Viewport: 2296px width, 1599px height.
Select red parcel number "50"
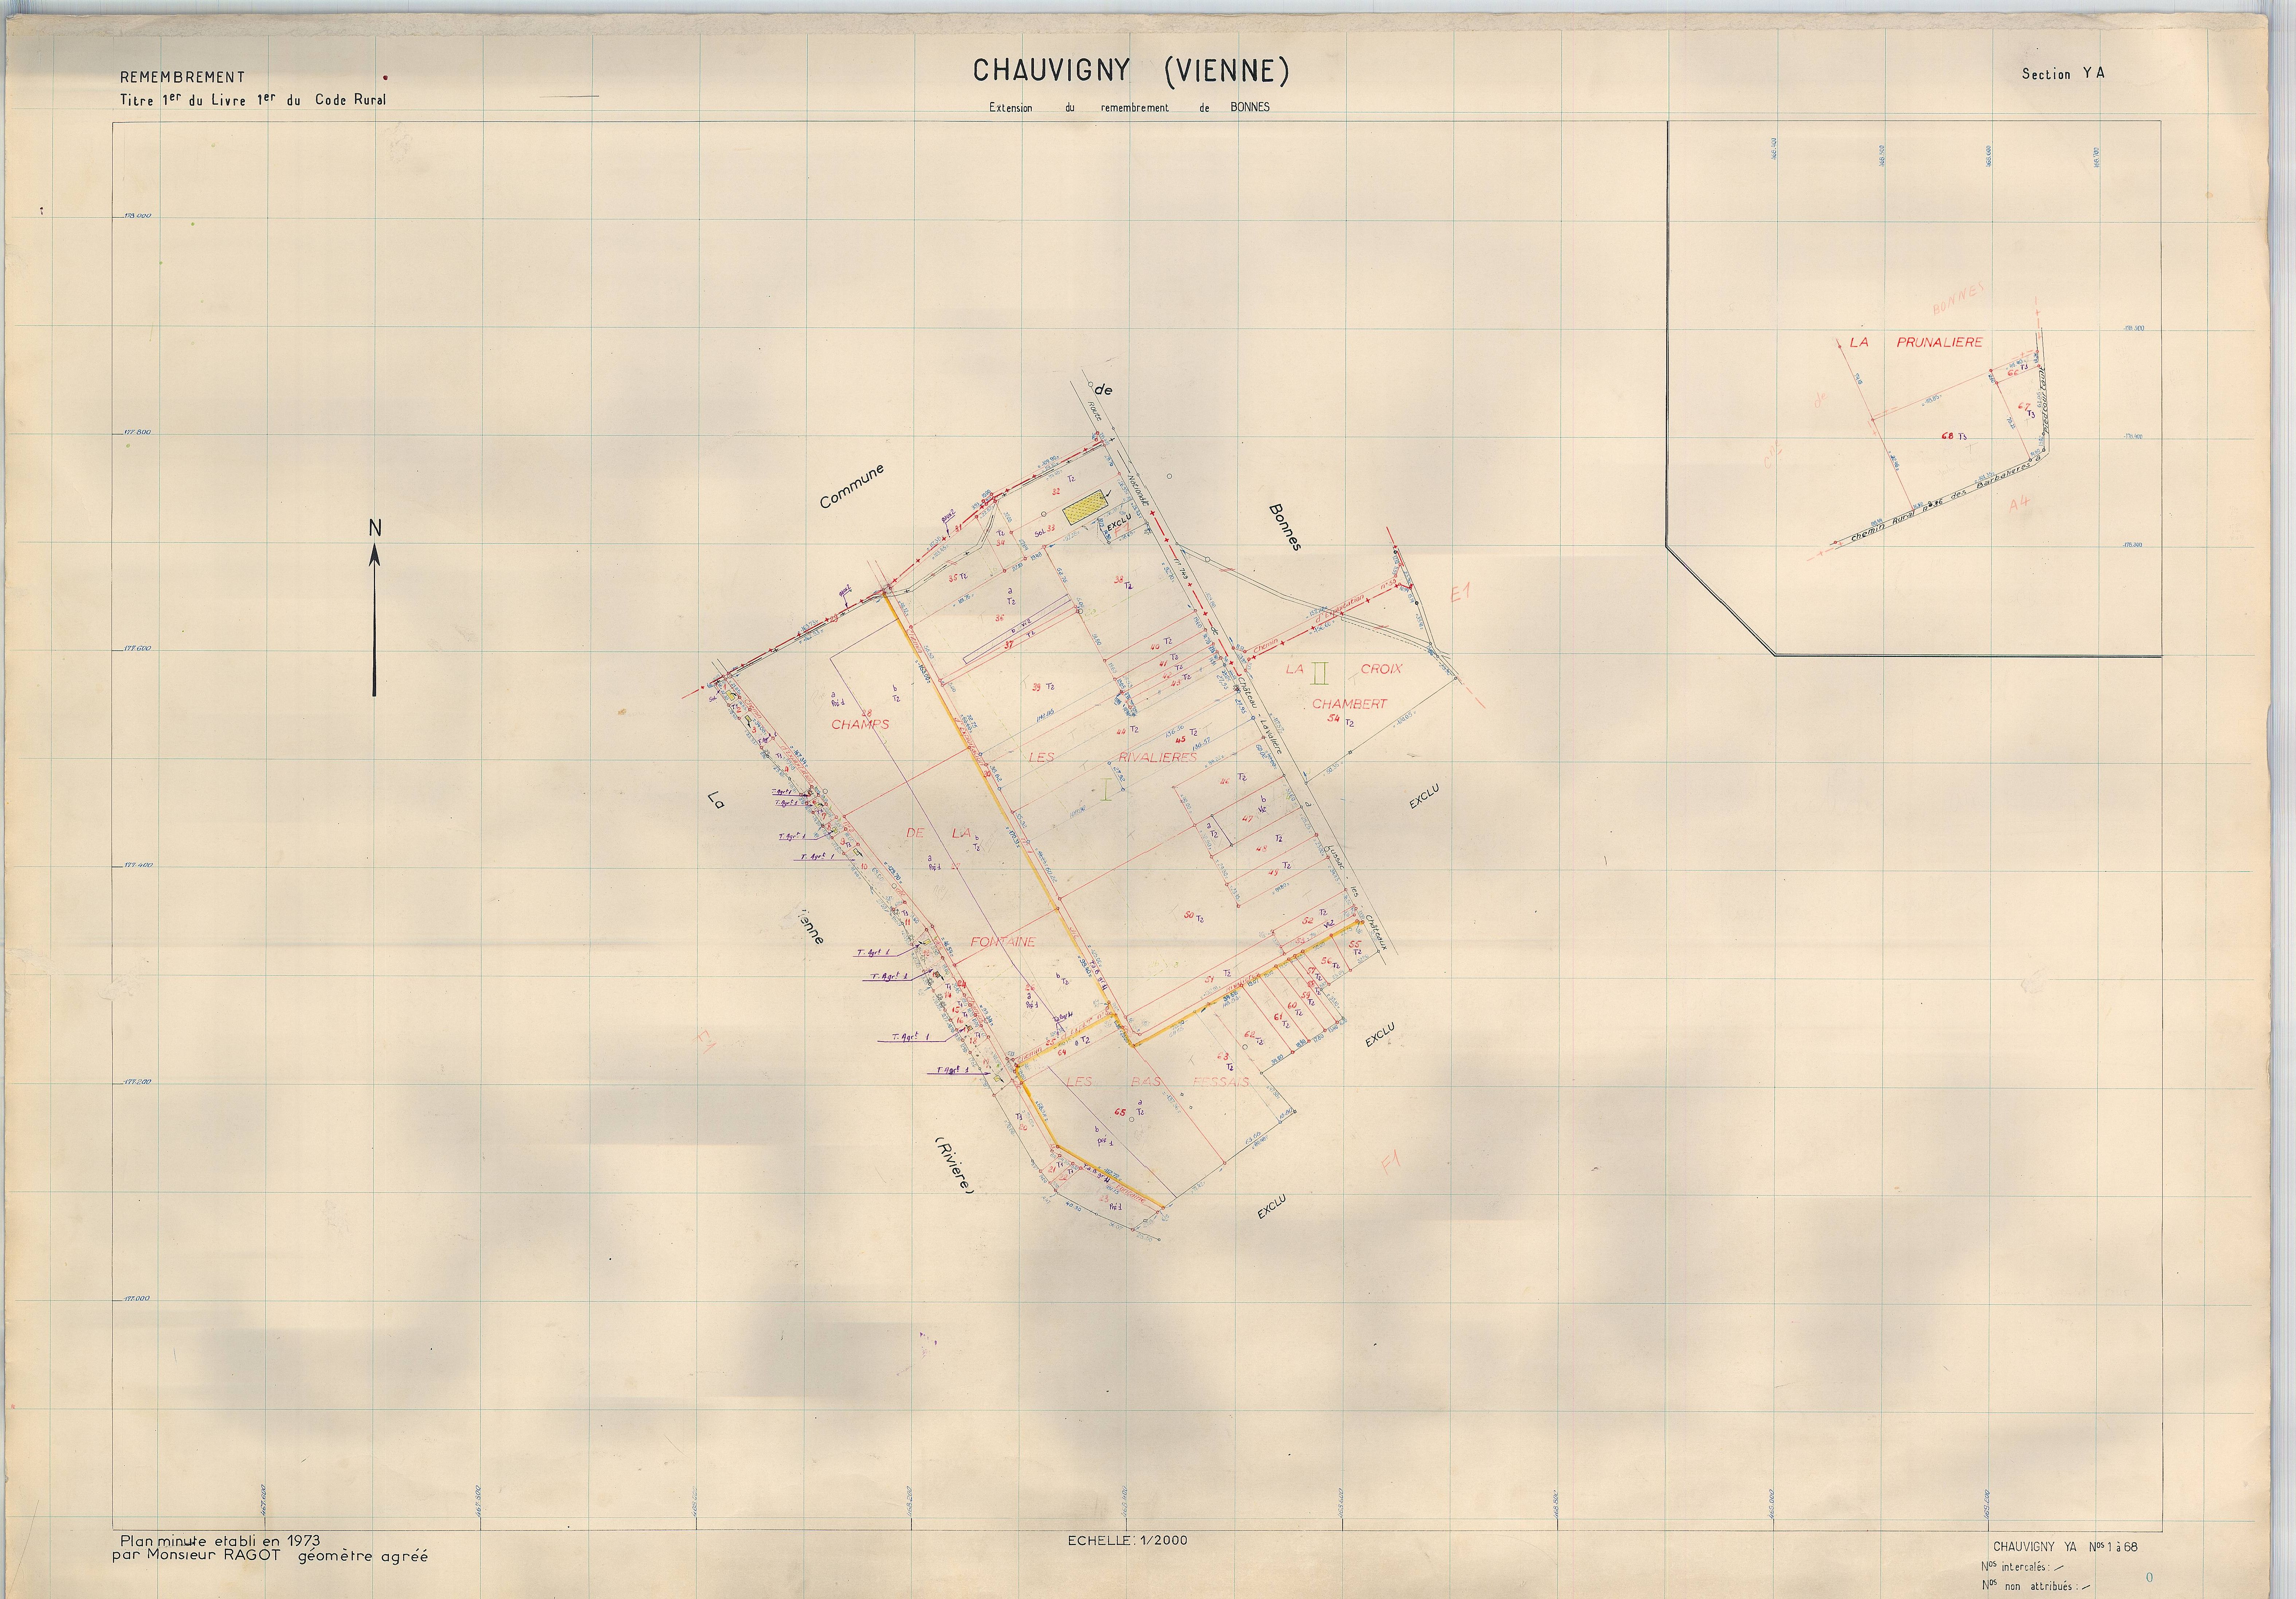click(x=1189, y=915)
